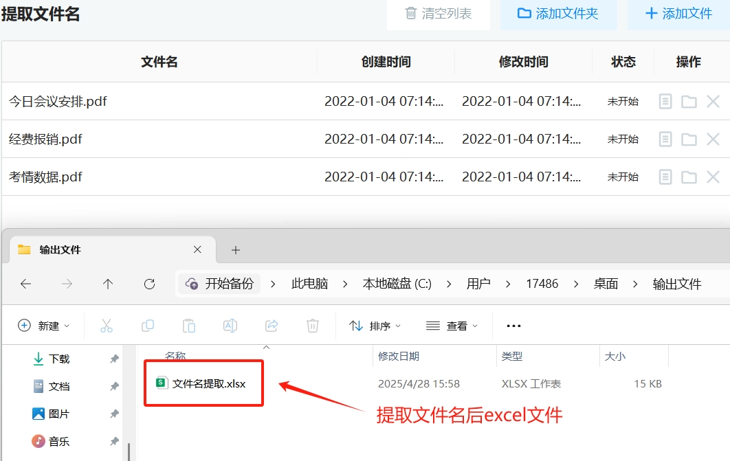Remove 考情数据.pdf with its X icon
The image size is (730, 461).
click(714, 177)
